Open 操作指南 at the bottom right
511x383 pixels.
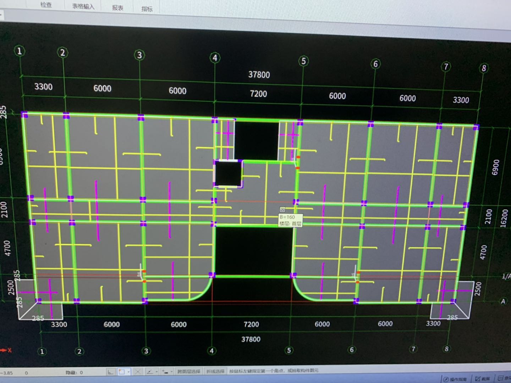(x=455, y=379)
